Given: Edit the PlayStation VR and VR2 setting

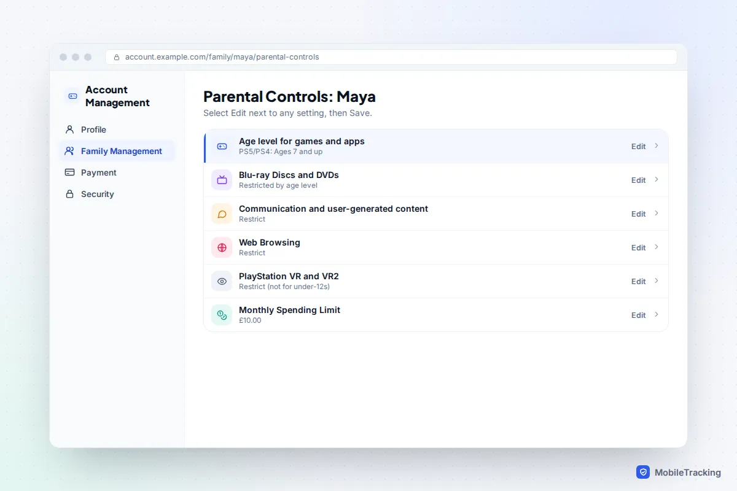Looking at the screenshot, I should tap(639, 281).
